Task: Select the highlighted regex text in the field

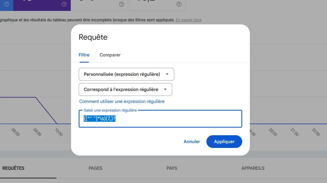Action: [x=100, y=118]
